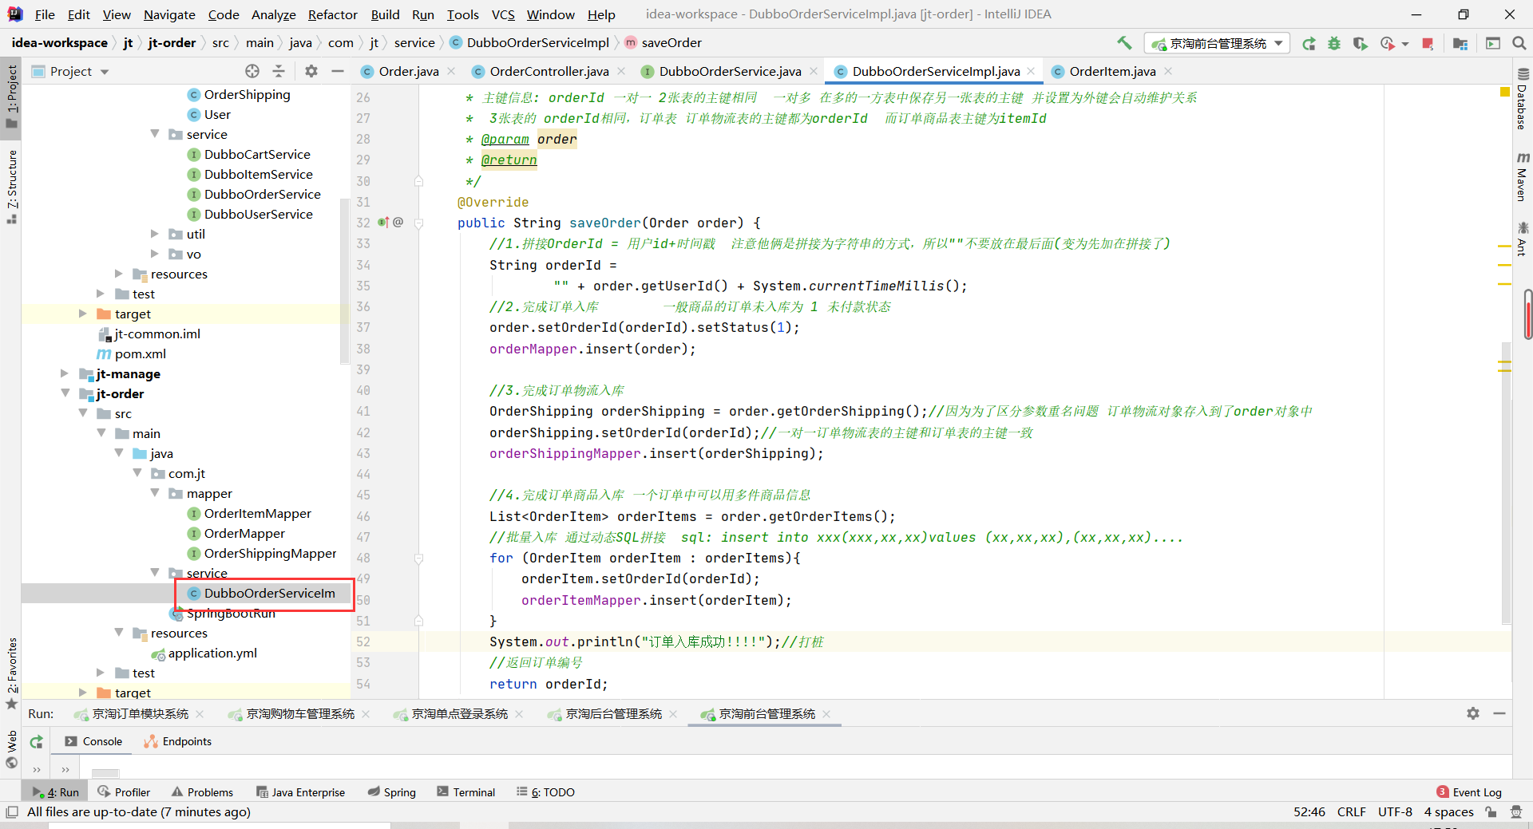This screenshot has height=829, width=1533.
Task: Open the Maven tool window
Action: 1522,176
